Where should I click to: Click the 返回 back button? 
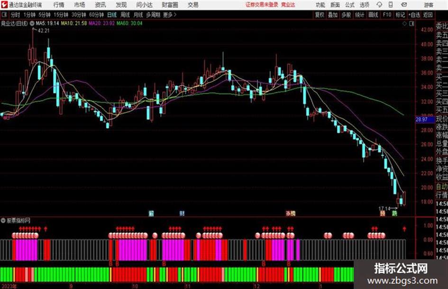tap(428, 15)
